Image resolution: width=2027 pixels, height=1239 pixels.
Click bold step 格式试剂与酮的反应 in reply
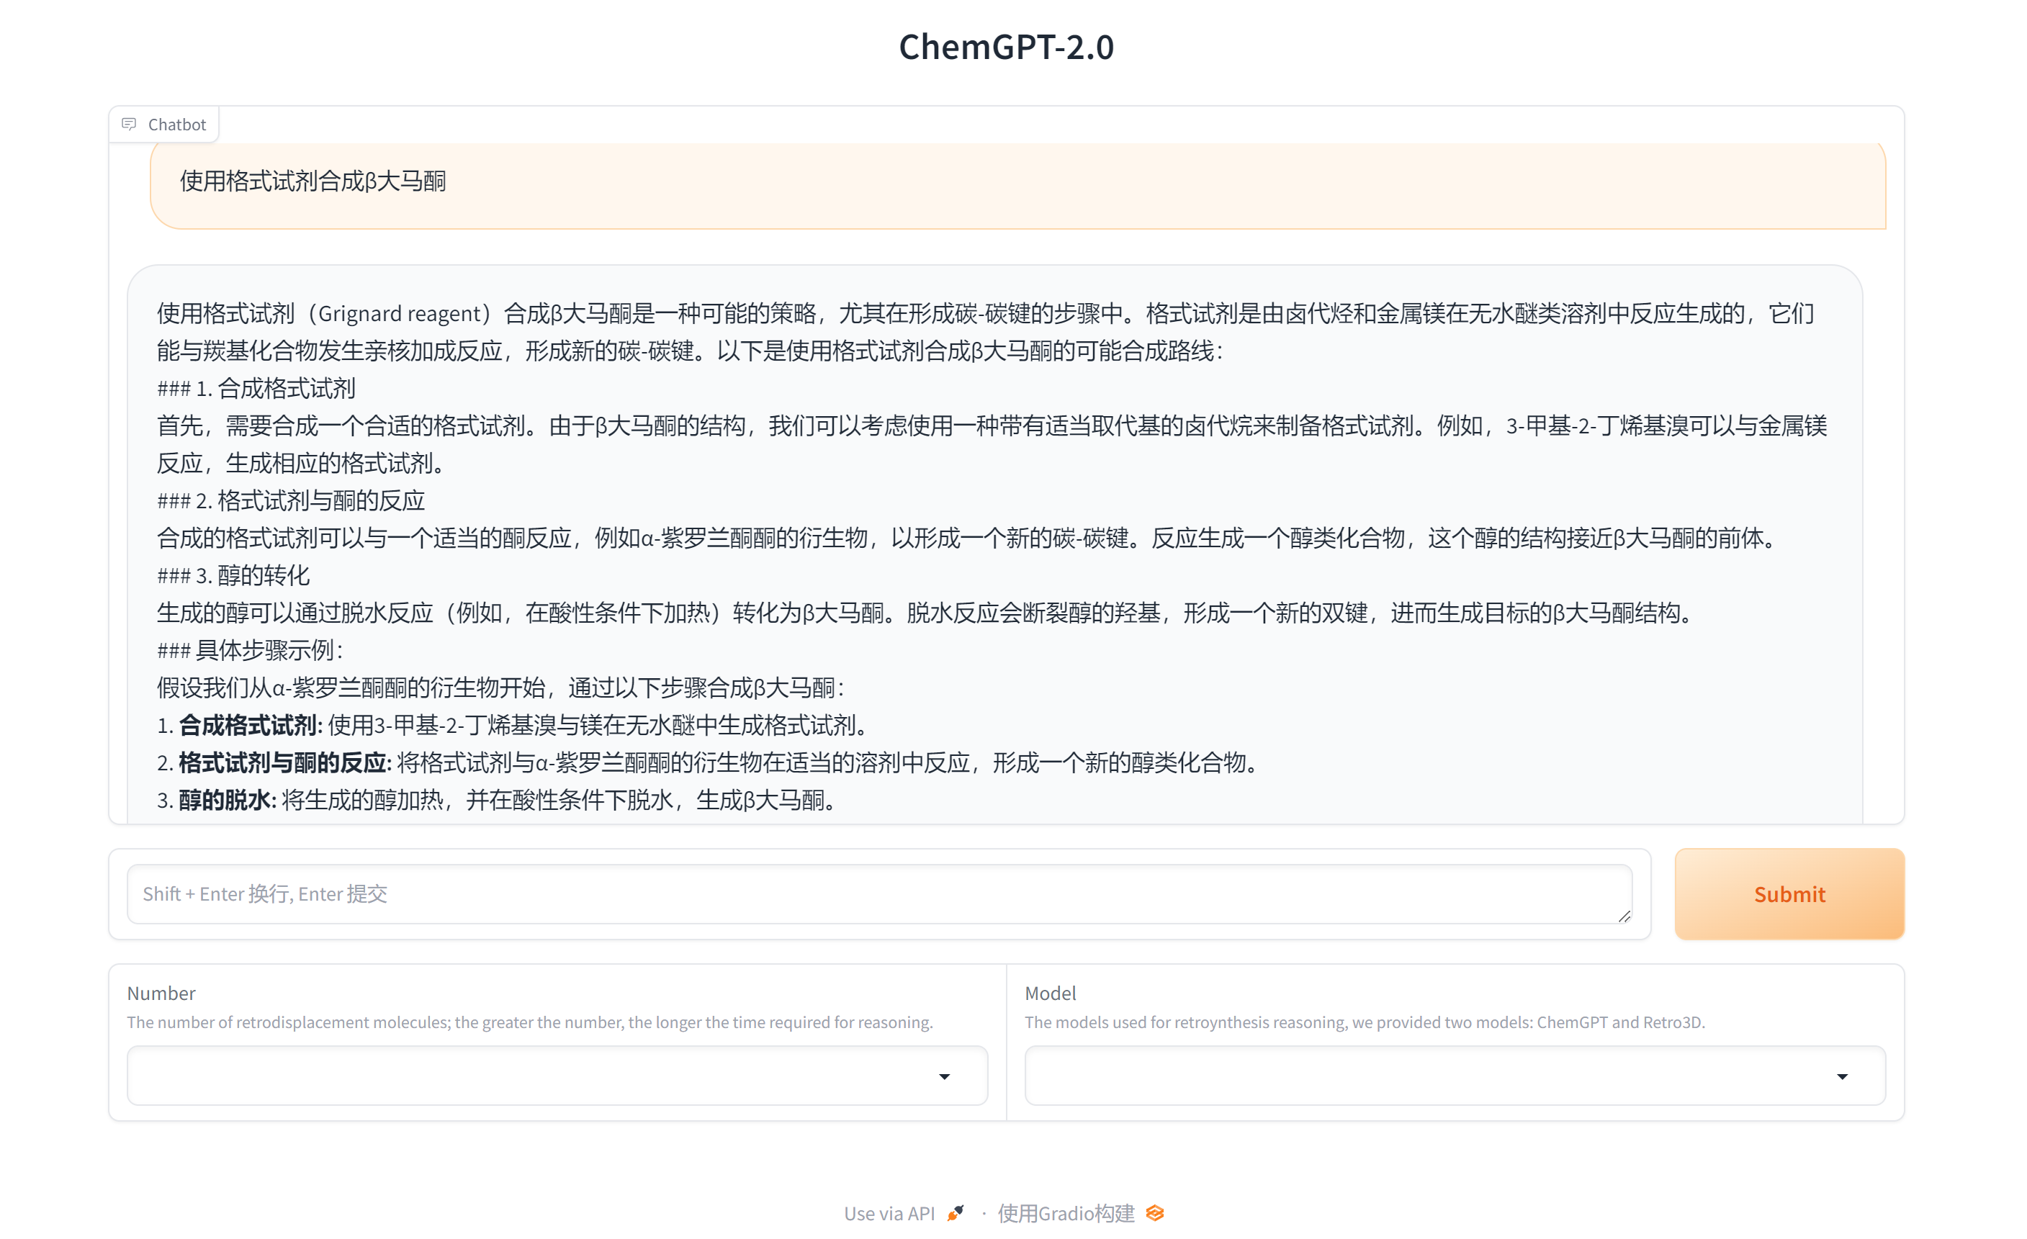(283, 762)
